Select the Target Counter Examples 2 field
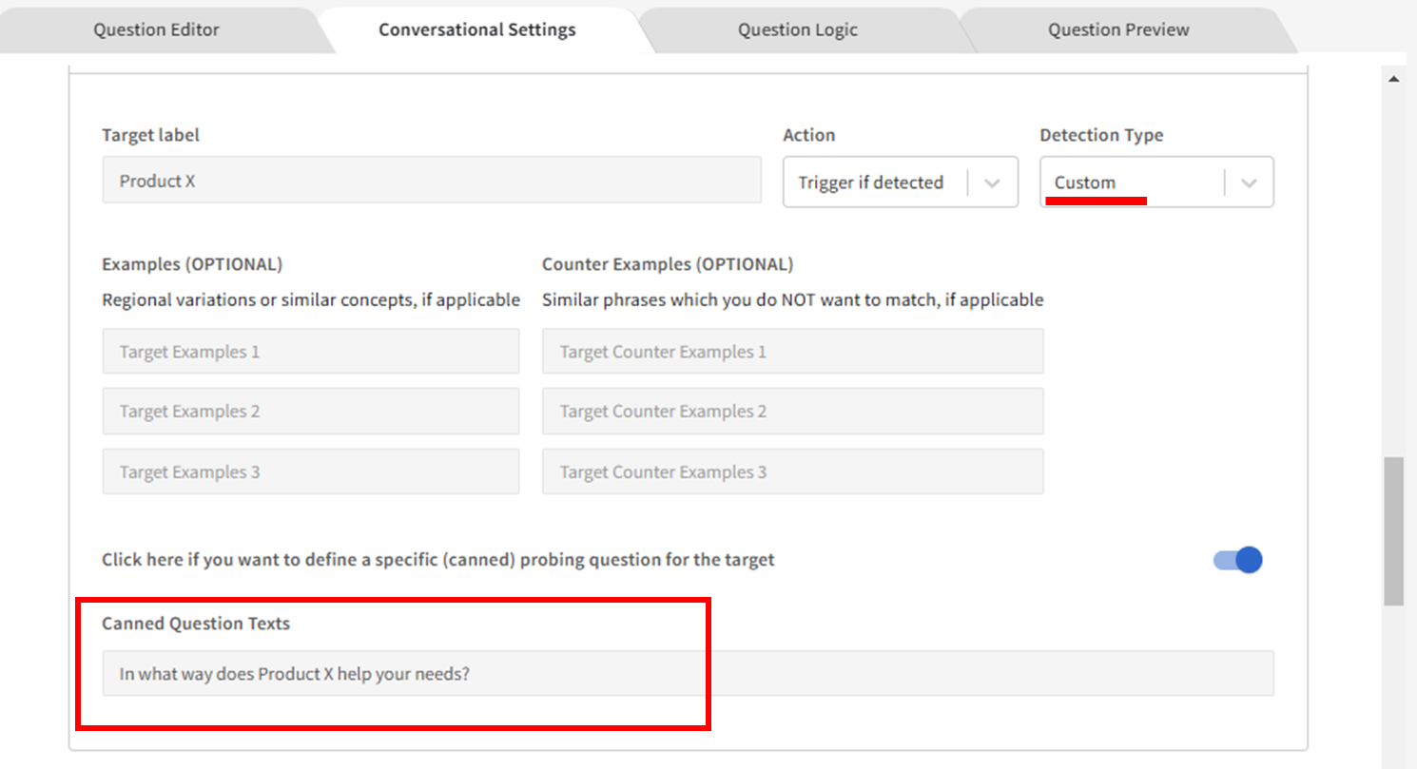 pyautogui.click(x=792, y=412)
